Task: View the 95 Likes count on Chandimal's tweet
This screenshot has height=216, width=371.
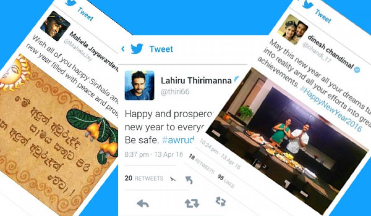Action: tap(226, 181)
